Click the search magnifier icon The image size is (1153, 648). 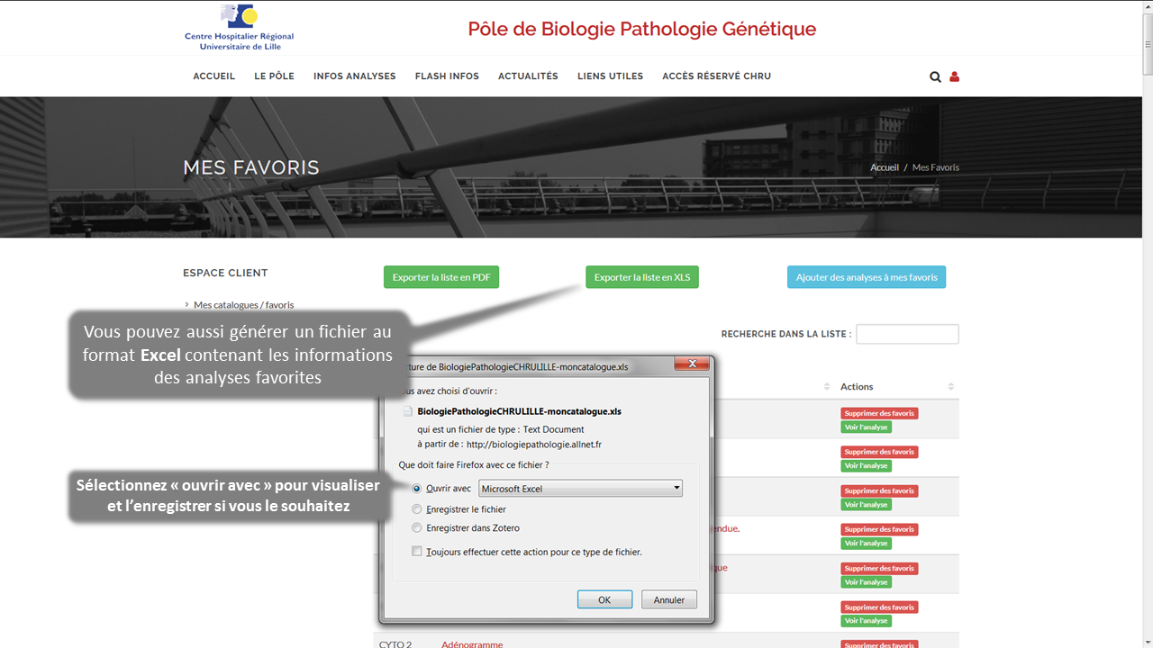935,76
